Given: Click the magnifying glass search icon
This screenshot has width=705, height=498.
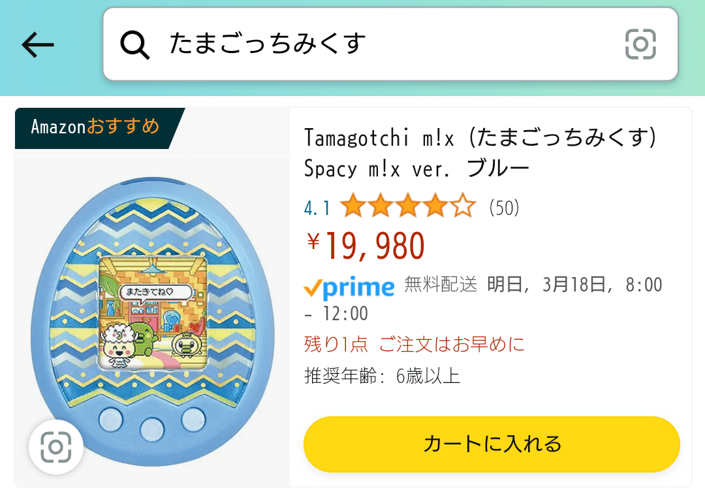Looking at the screenshot, I should coord(134,44).
